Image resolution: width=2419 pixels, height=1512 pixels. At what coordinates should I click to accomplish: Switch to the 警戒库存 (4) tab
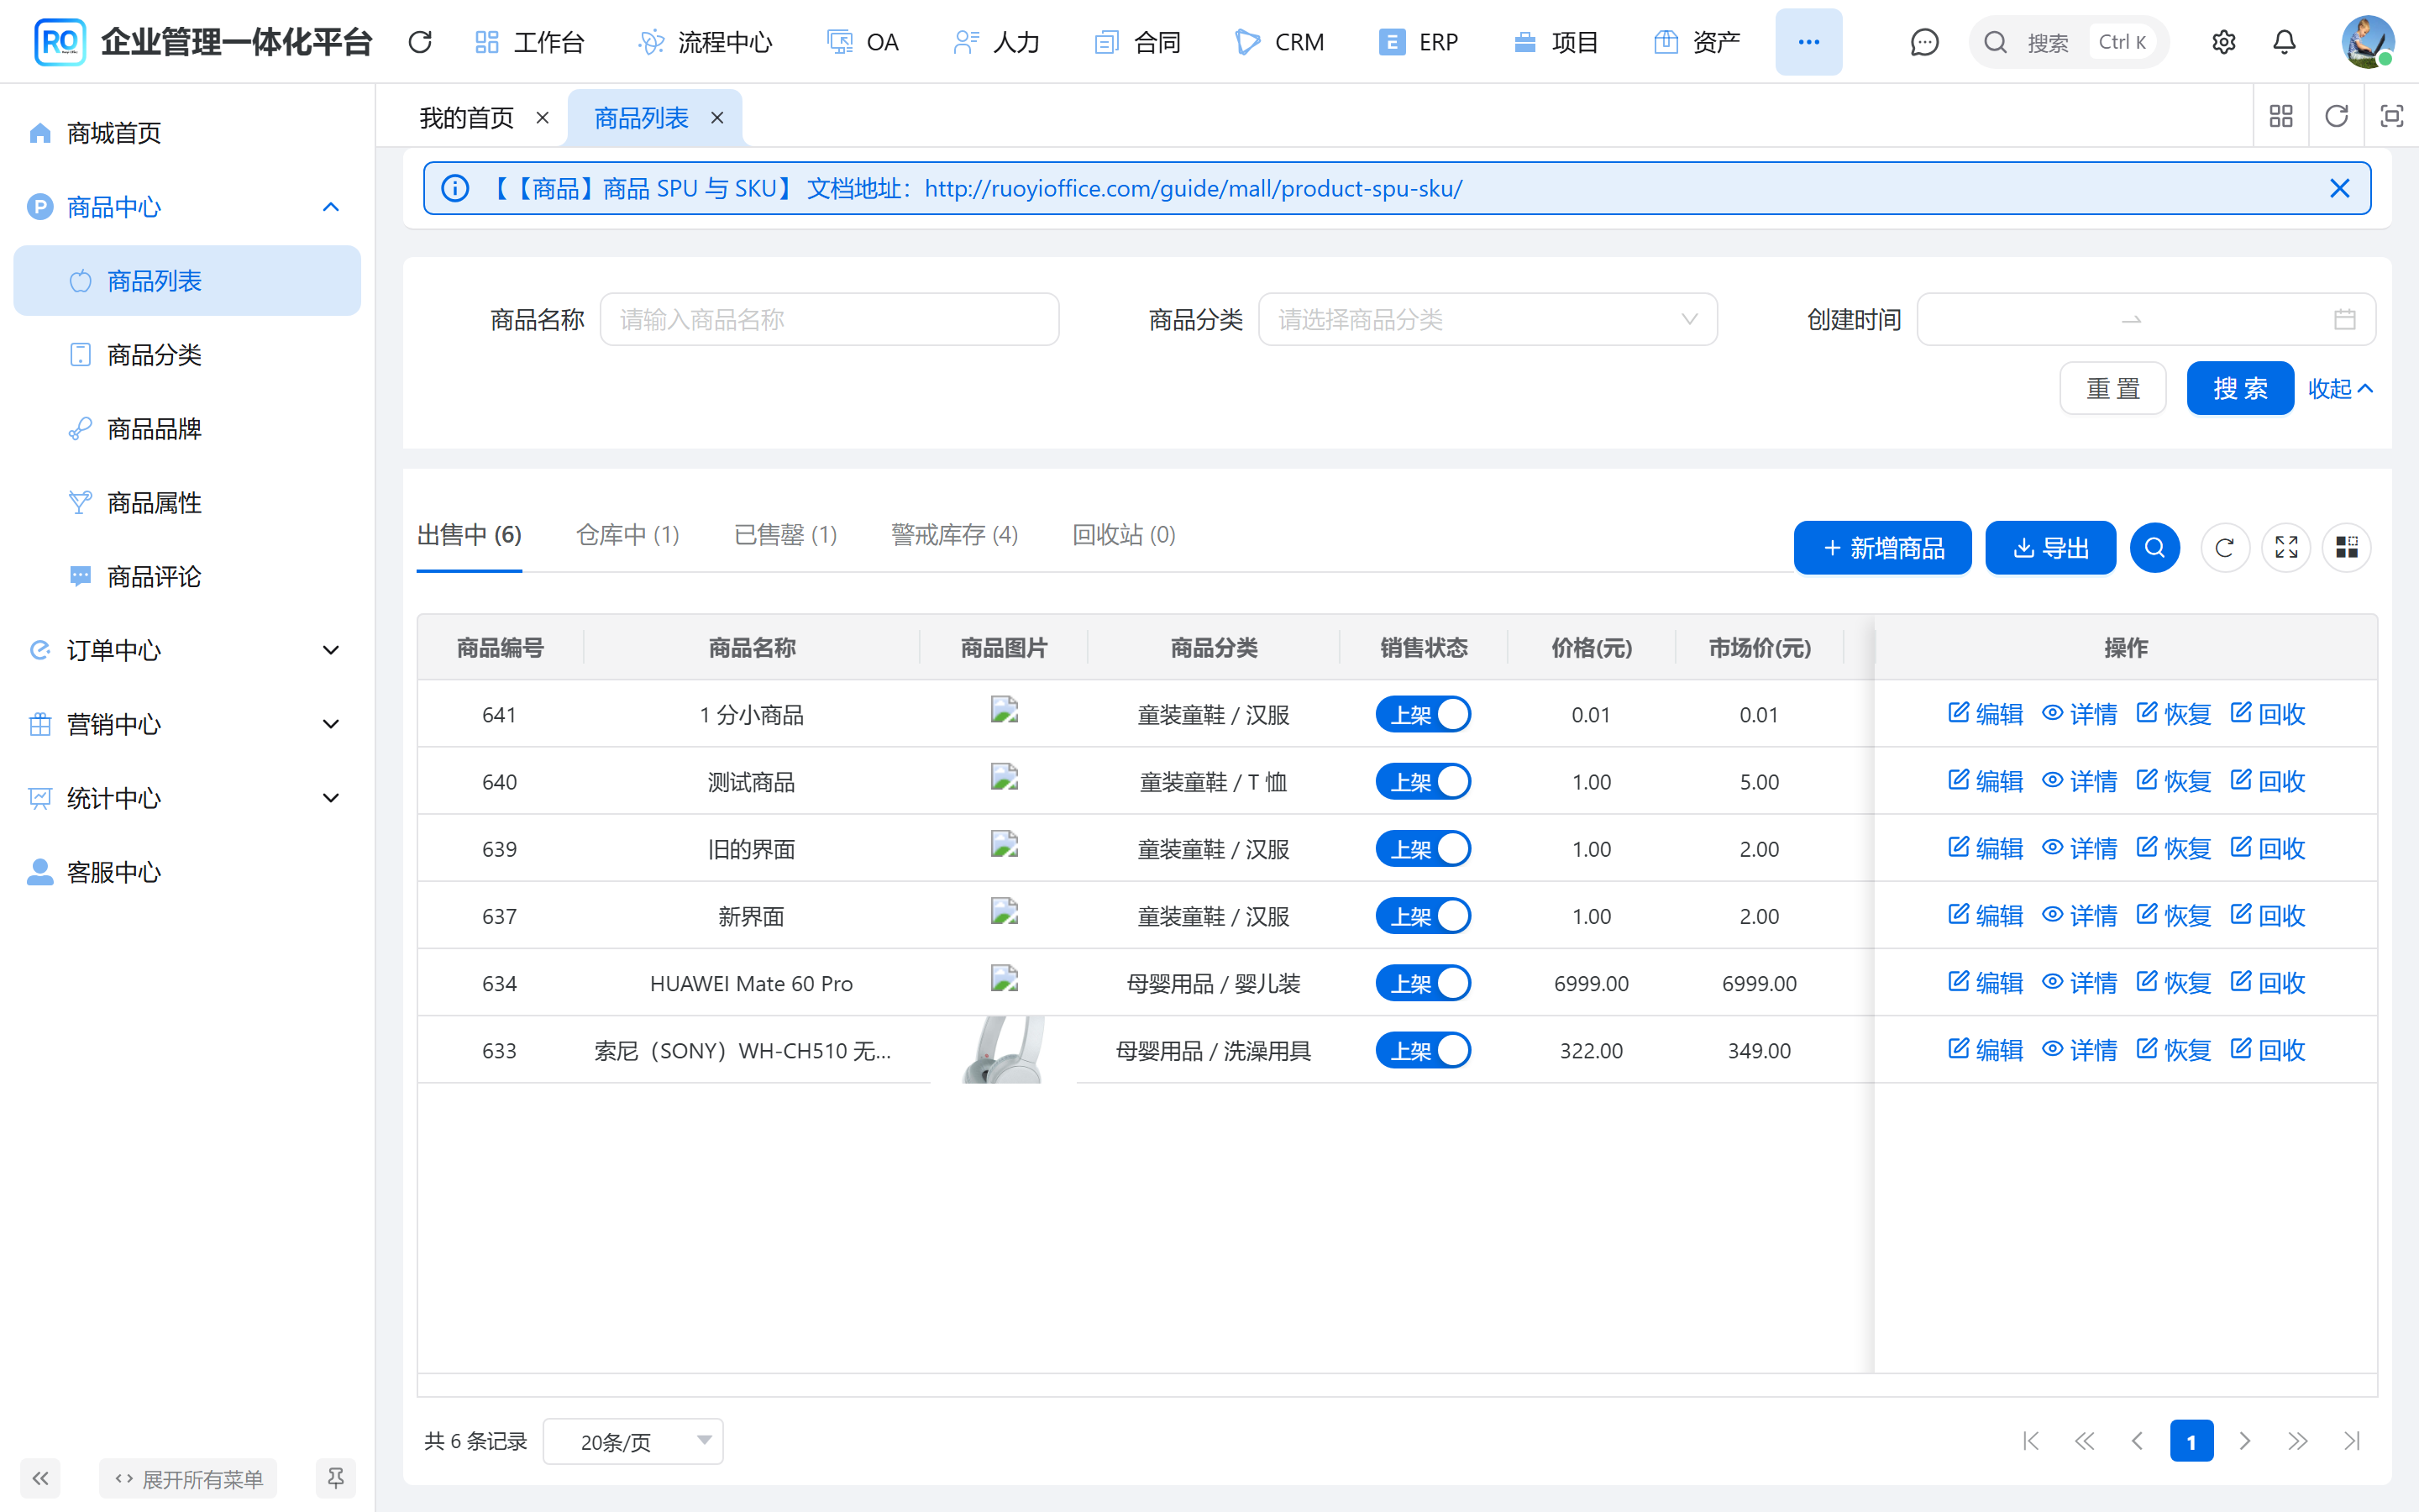[x=955, y=535]
